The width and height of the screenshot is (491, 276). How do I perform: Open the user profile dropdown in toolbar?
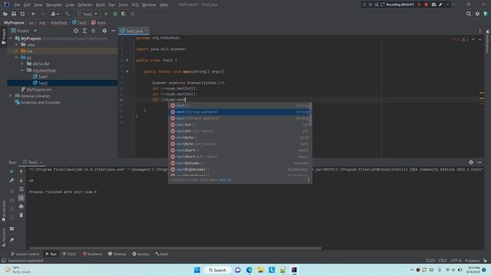point(54,14)
